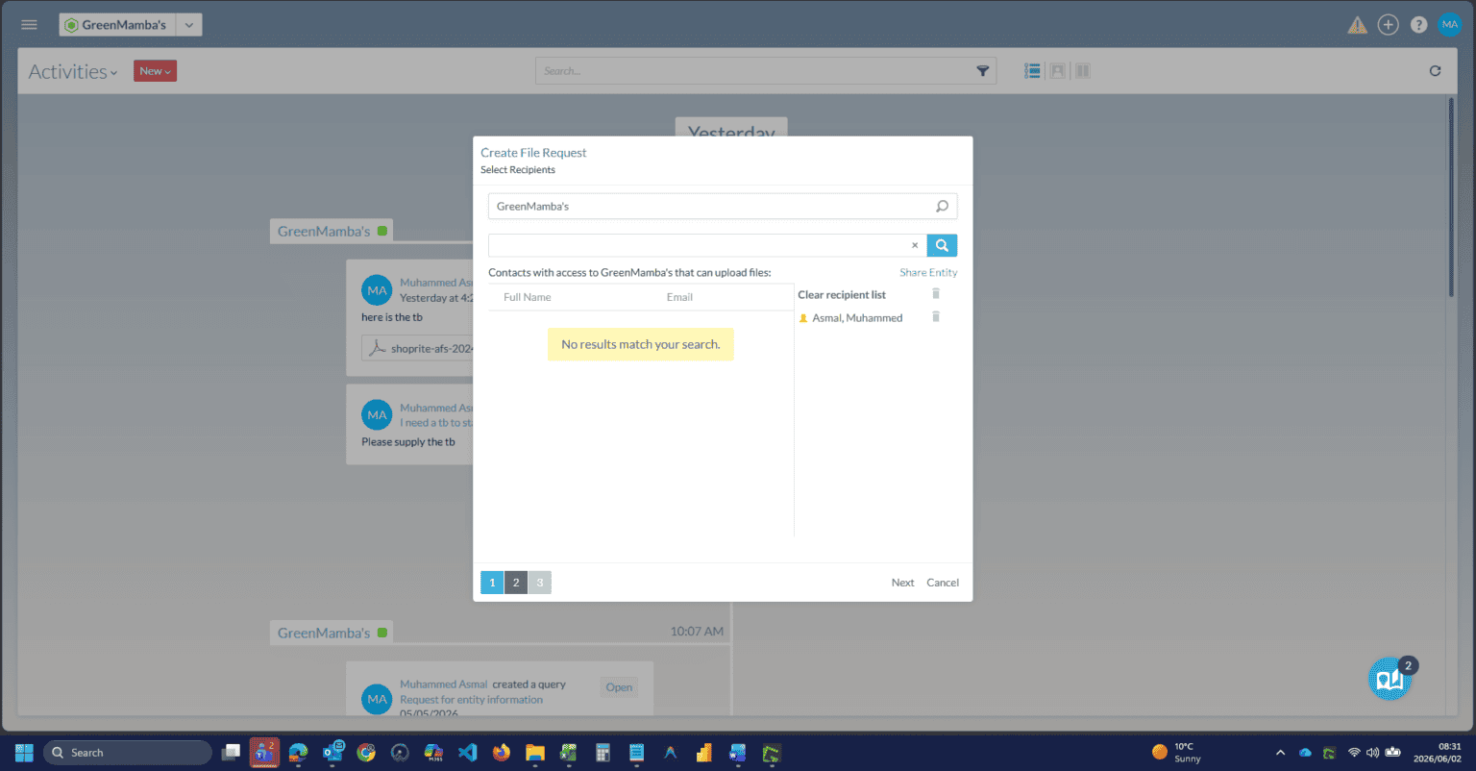Switch to the list view icon in the Activities toolbar
Screen dimensions: 1476x771
1033,71
